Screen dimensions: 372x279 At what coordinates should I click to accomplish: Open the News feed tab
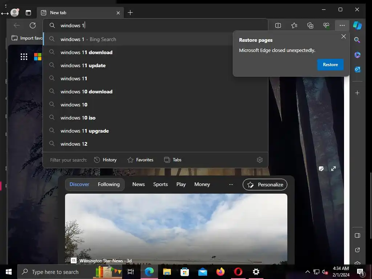pos(138,184)
